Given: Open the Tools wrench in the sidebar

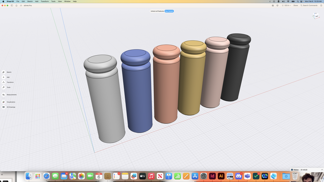Looking at the screenshot, I should point(6,87).
